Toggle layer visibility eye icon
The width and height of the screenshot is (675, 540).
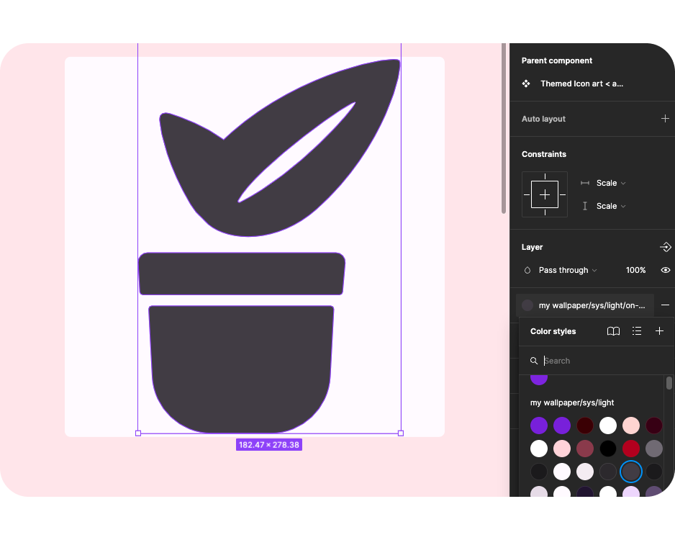pyautogui.click(x=665, y=270)
